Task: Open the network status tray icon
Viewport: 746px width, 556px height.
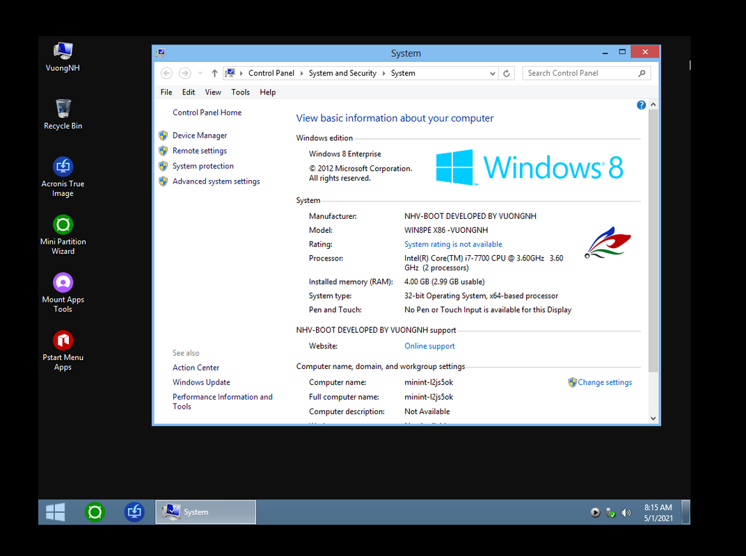Action: click(x=611, y=513)
